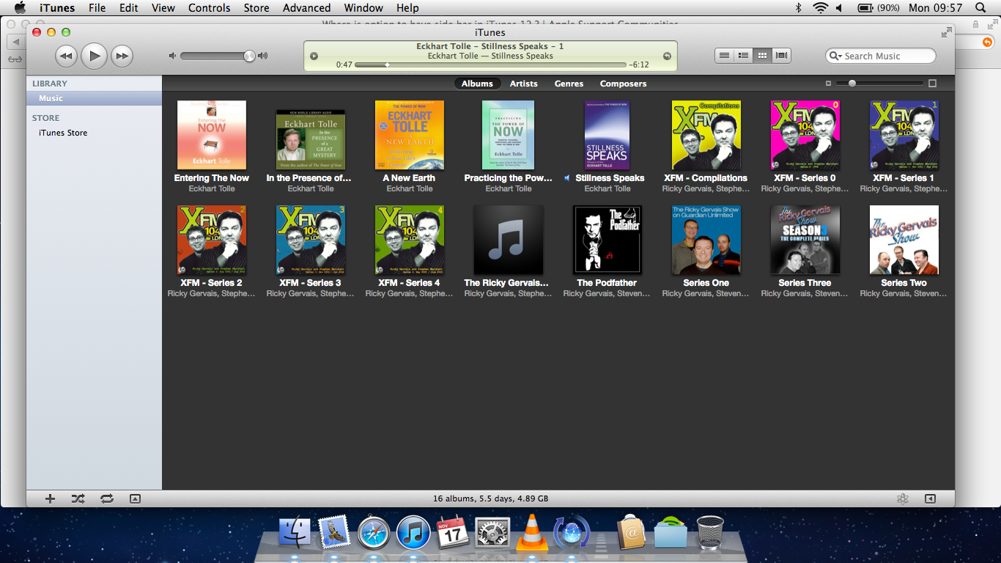The width and height of the screenshot is (1001, 563).
Task: Open the Store menu
Action: pos(256,8)
